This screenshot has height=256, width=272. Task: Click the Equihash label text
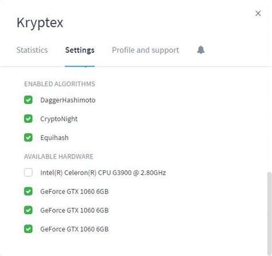55,138
